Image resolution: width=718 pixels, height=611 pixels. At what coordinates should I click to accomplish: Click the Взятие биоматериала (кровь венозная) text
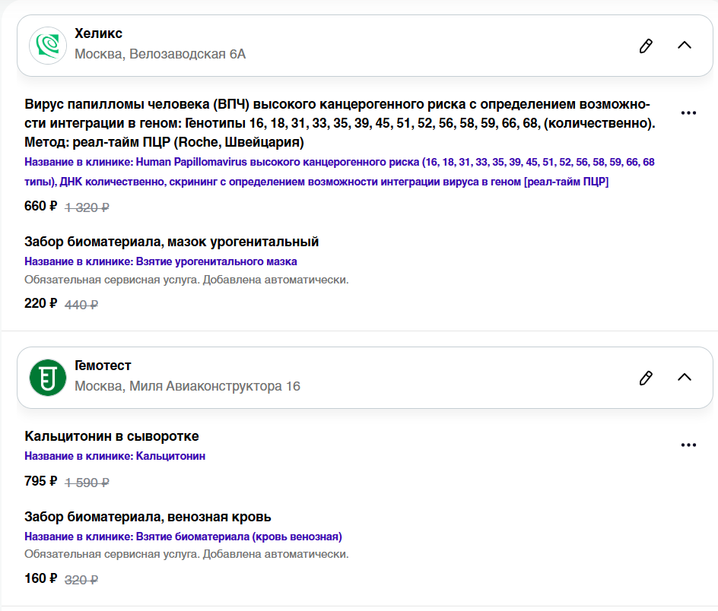[183, 537]
